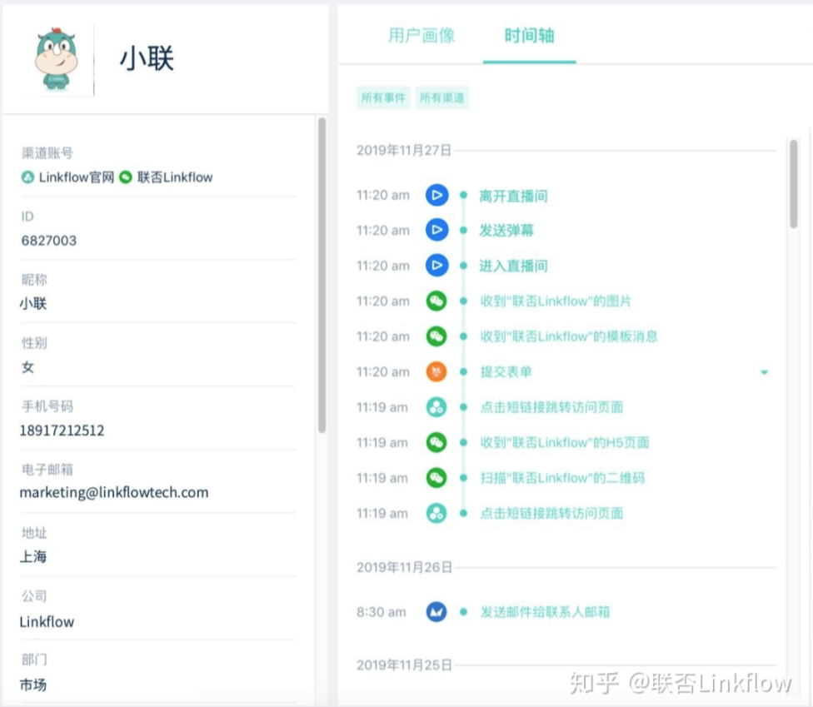Switch to the 用户画像 tab
This screenshot has width=813, height=707.
tap(421, 36)
